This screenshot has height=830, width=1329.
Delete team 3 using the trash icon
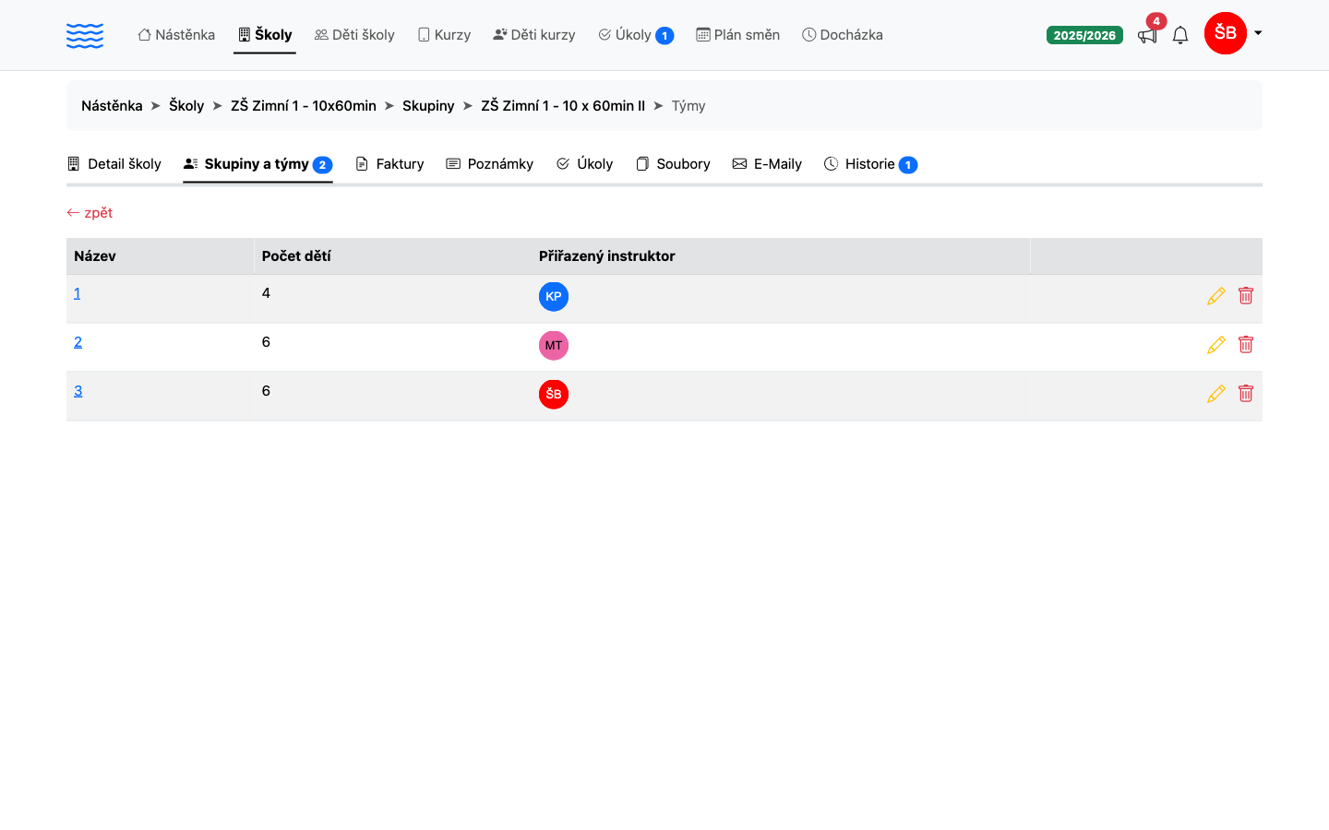pyautogui.click(x=1246, y=394)
